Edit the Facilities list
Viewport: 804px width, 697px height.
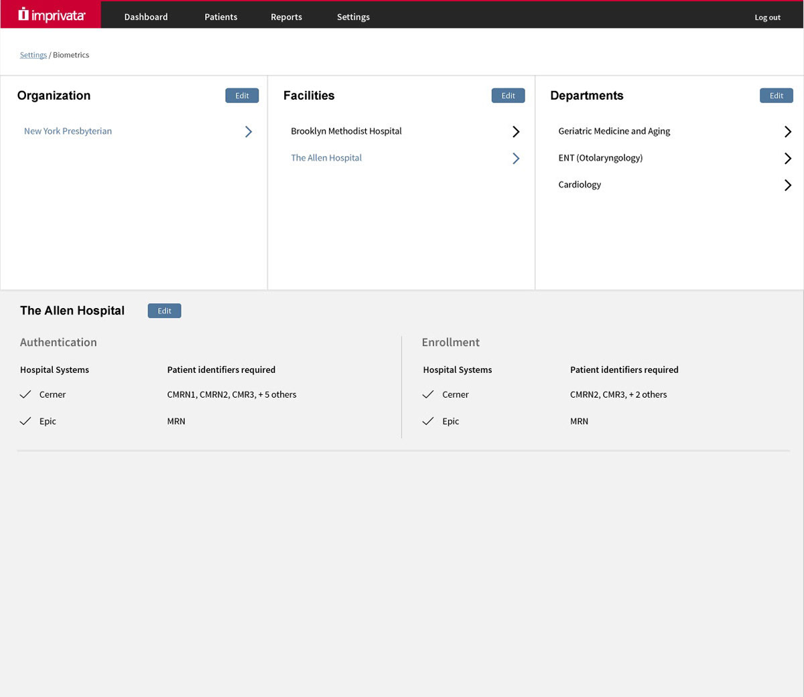(509, 96)
